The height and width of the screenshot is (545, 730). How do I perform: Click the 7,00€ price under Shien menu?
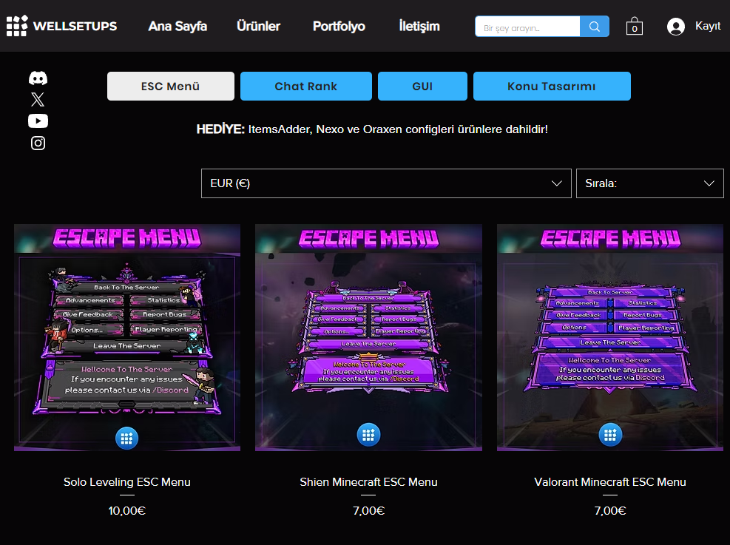point(368,510)
